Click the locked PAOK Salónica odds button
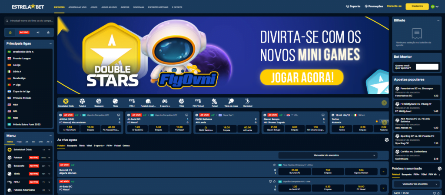The width and height of the screenshot is (445, 195). 206,129
